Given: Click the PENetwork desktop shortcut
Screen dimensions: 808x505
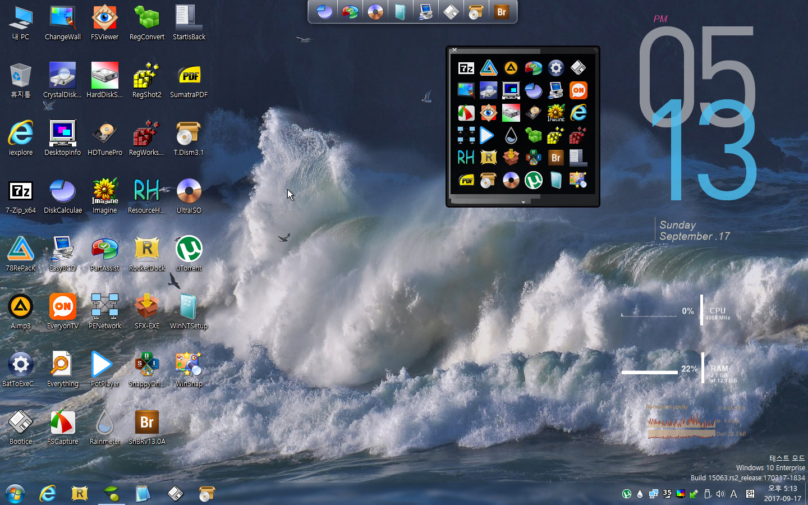Looking at the screenshot, I should click(105, 312).
